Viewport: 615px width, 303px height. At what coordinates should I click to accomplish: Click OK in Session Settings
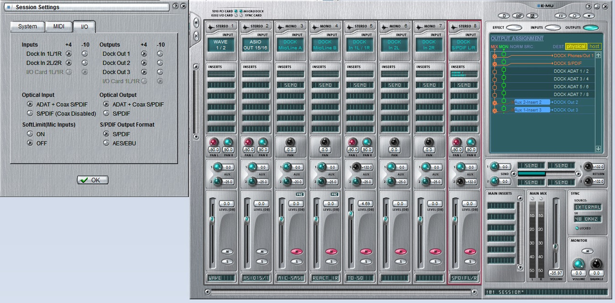tap(92, 180)
